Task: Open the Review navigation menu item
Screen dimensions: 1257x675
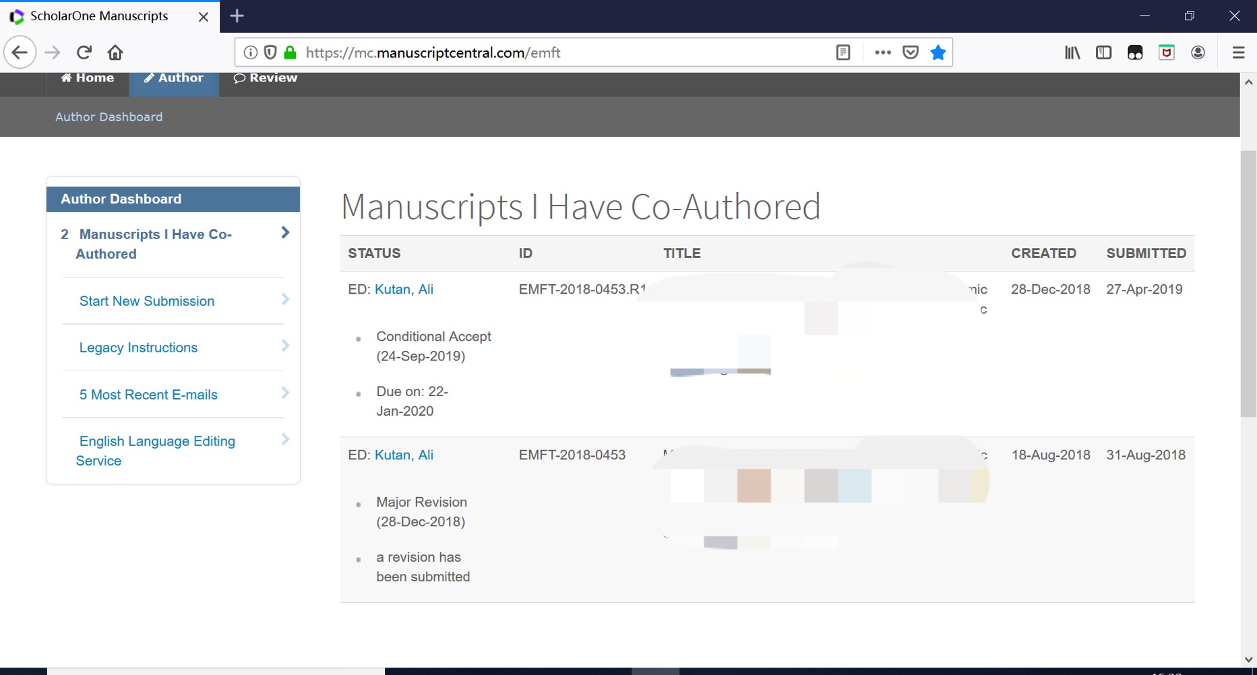Action: click(x=266, y=78)
